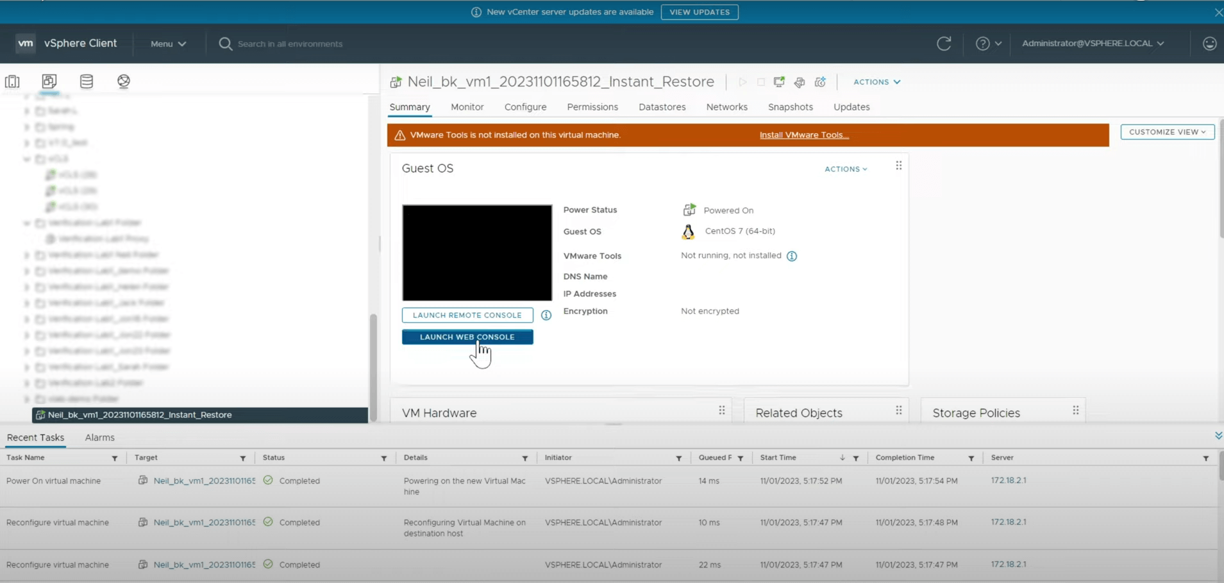Click the Guest OS card drag handle
Viewport: 1224px width, 583px height.
(899, 165)
